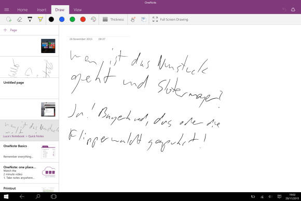The width and height of the screenshot is (301, 201).
Task: Activate the yellow Highlighter tool
Action: [x=40, y=19]
